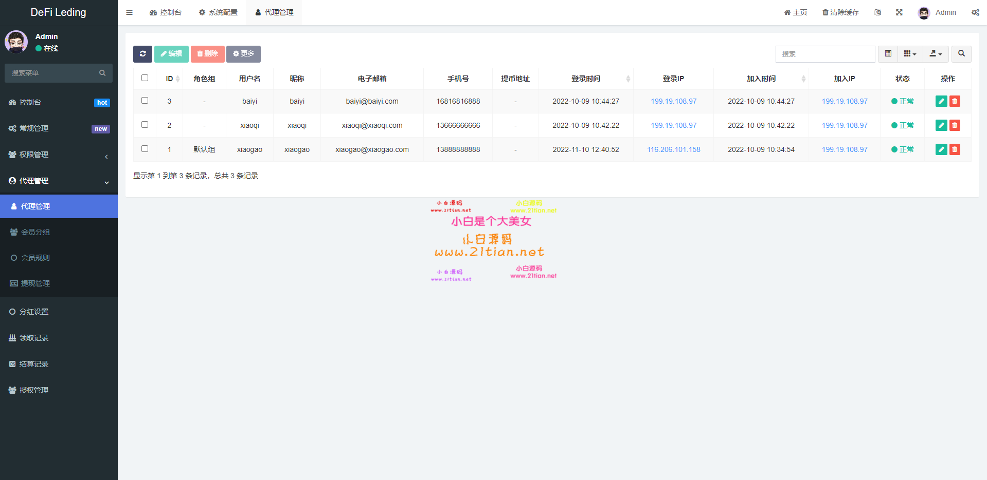Click the green edit icon for user baiyi

coord(941,101)
